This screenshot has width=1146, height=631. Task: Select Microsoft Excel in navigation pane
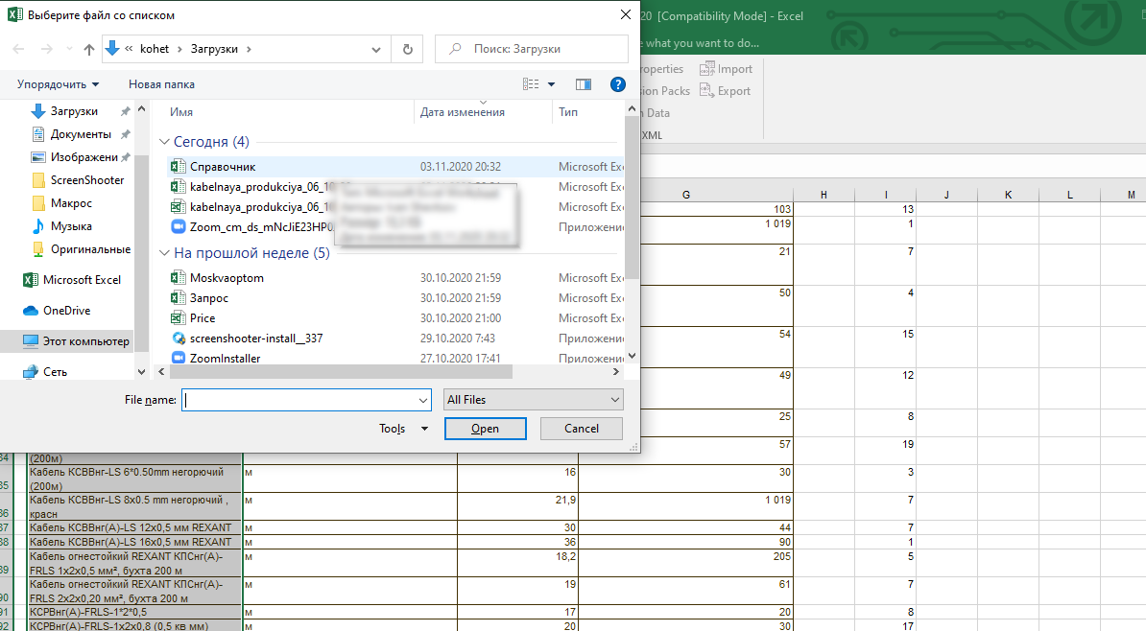pos(82,280)
